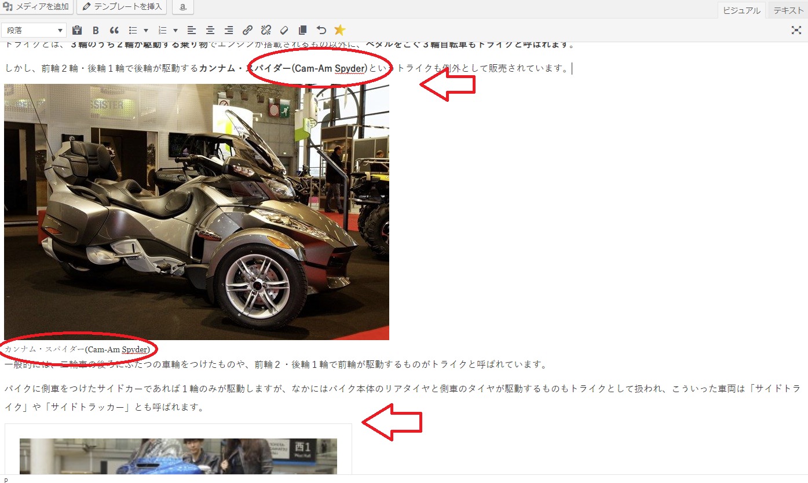Align text center
Screen dimensions: 808x483
210,30
